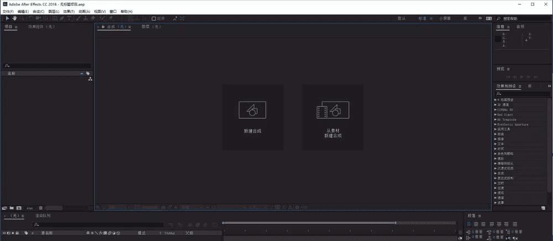This screenshot has height=241, width=553.
Task: Click the 父级 column header
Action: (x=189, y=233)
